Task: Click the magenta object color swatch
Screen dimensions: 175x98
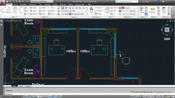Action: point(123,8)
